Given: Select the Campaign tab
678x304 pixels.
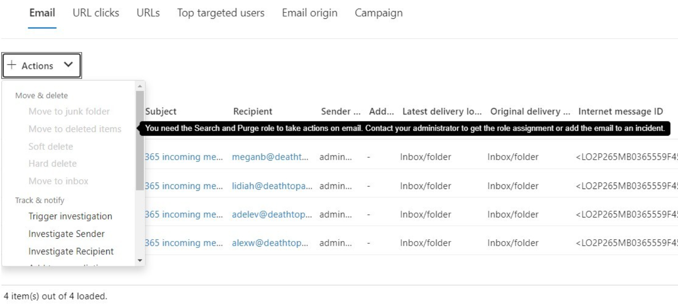Looking at the screenshot, I should click(x=378, y=13).
